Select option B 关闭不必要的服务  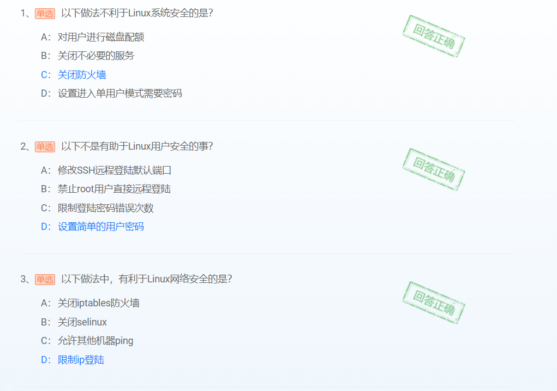pos(87,56)
